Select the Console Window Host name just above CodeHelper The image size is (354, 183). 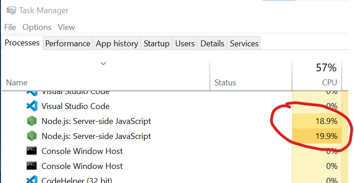pos(82,166)
